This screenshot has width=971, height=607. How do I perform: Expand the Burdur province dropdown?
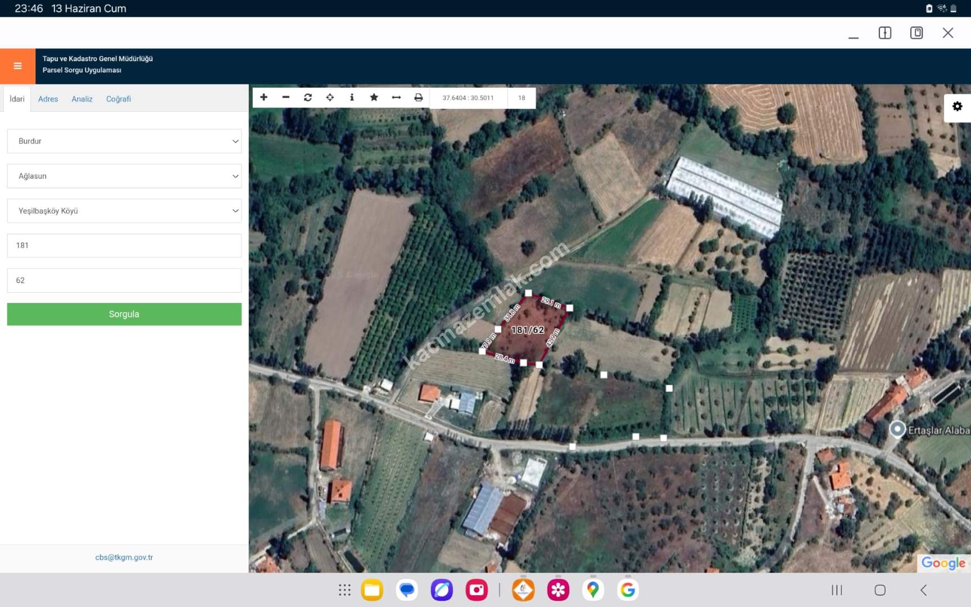tap(124, 141)
